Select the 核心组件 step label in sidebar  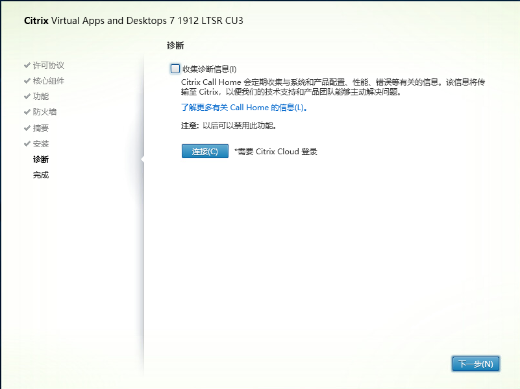pyautogui.click(x=49, y=81)
